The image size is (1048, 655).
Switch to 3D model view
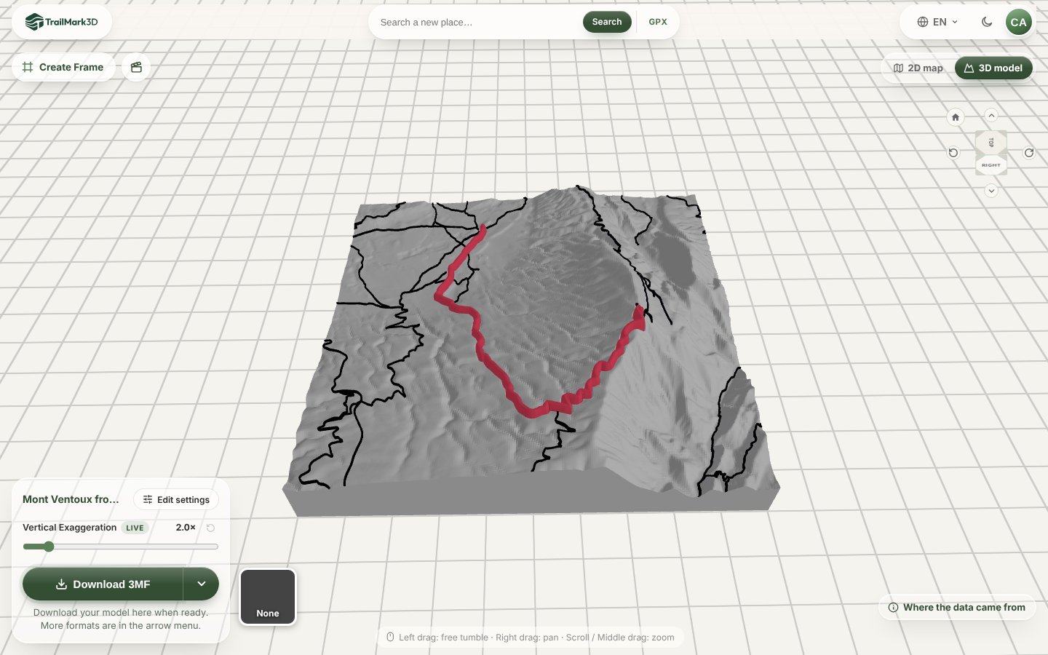coord(993,68)
